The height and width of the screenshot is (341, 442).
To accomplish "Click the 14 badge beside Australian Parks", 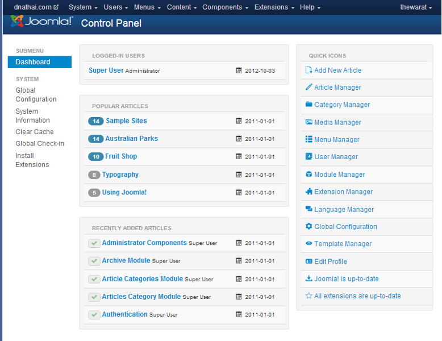I will pos(96,139).
